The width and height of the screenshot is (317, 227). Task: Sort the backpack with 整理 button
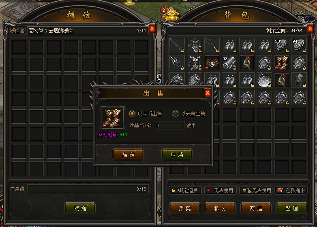291,208
